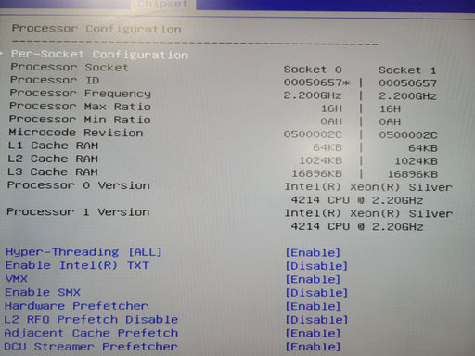Click Socket 0 min ratio 0AH
Screen dimensions: 475x356
tap(331, 121)
